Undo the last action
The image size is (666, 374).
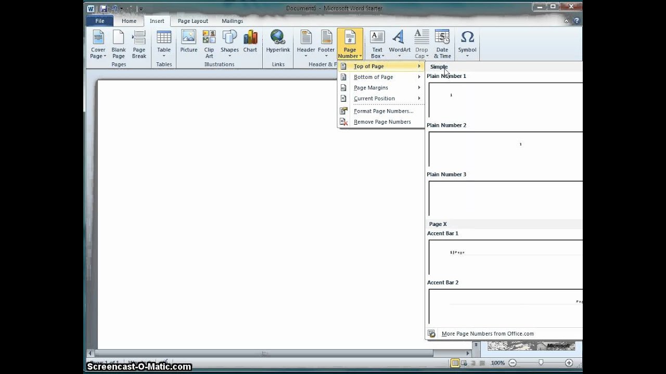click(x=114, y=8)
